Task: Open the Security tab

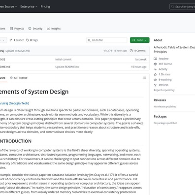Action: coord(35,29)
